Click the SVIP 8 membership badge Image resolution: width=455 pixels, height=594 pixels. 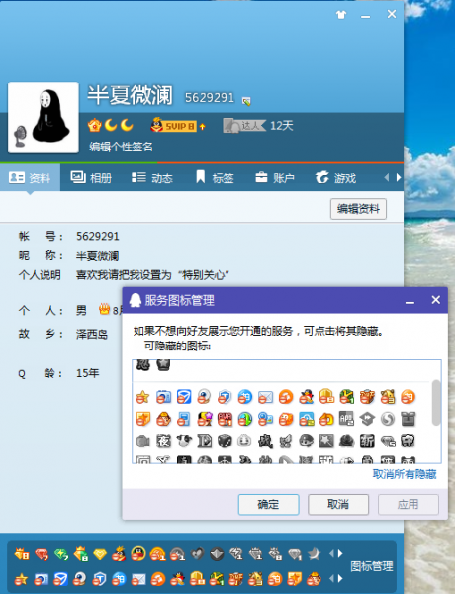(178, 126)
